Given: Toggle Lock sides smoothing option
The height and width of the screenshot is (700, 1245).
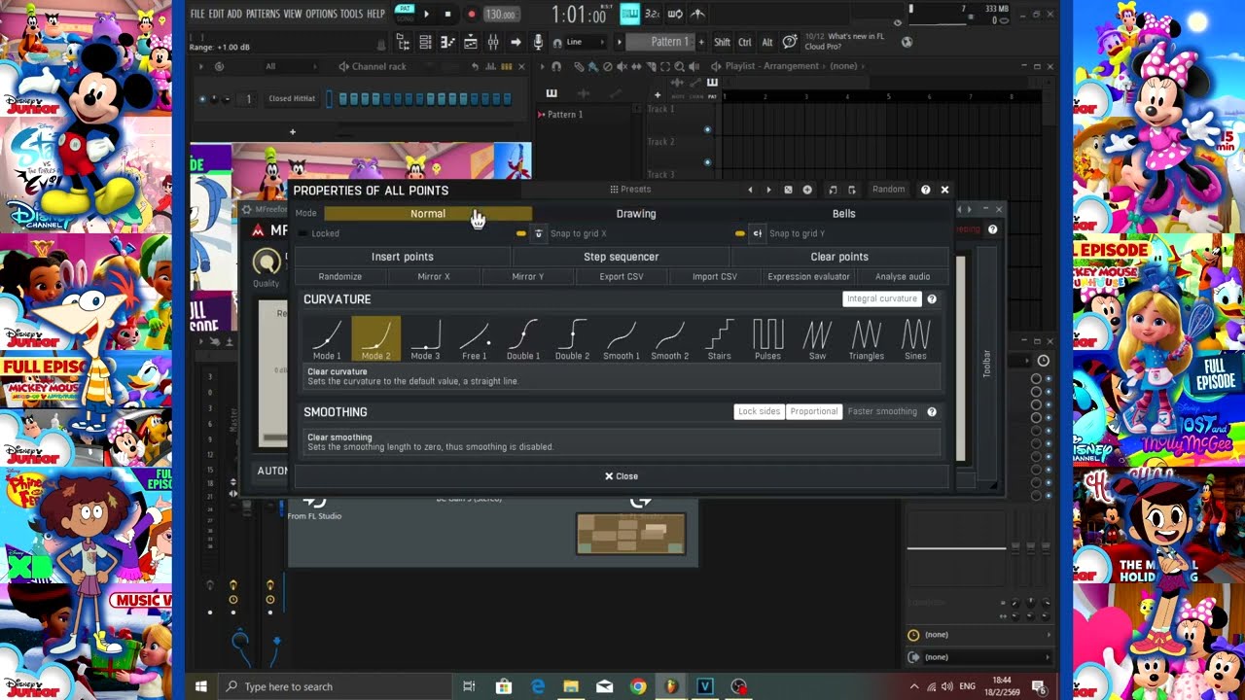Looking at the screenshot, I should [759, 411].
